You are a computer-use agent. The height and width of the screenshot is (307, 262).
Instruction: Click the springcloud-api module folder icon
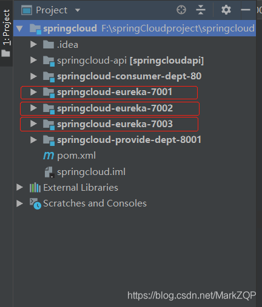[49, 61]
